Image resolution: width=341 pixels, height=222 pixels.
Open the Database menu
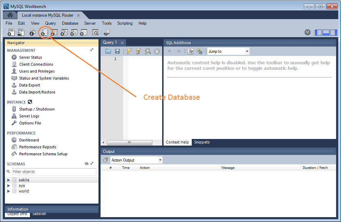click(70, 23)
